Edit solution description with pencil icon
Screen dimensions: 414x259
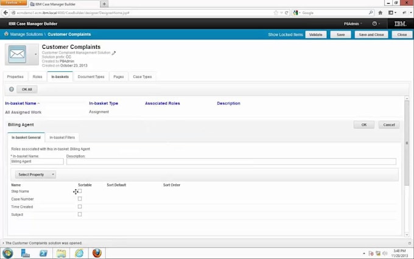point(114,53)
